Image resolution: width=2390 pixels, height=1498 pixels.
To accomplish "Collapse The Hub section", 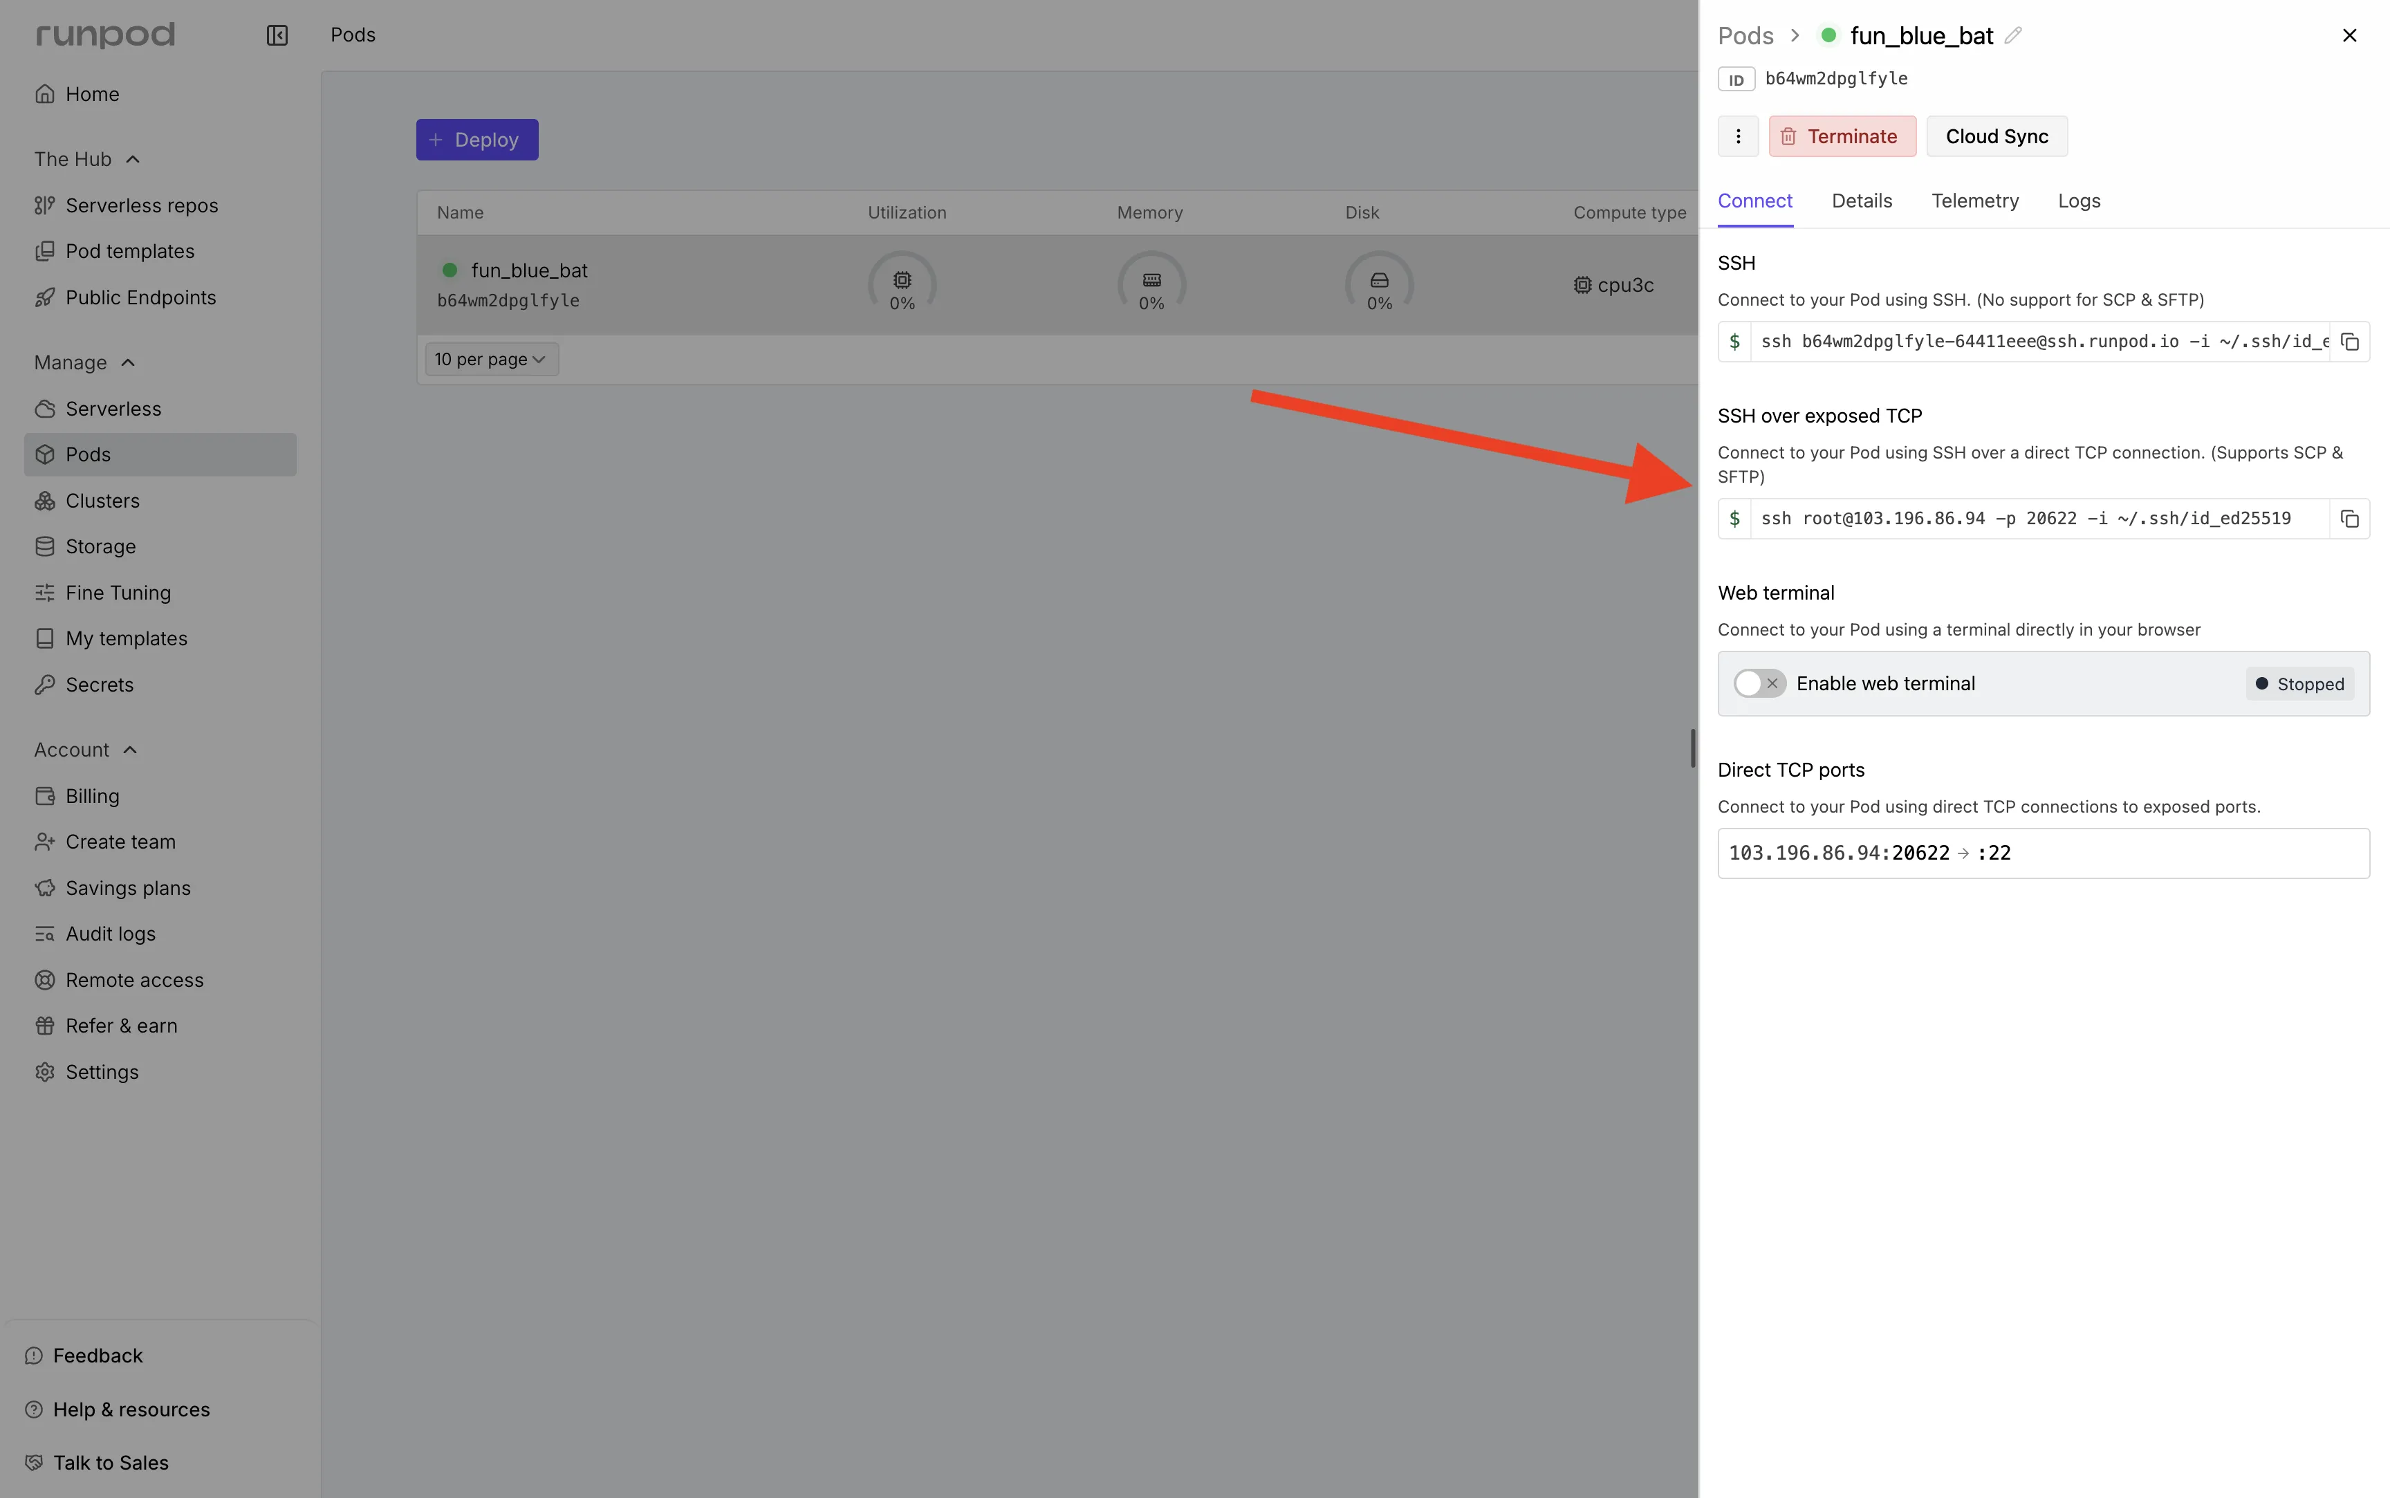I will pyautogui.click(x=133, y=160).
